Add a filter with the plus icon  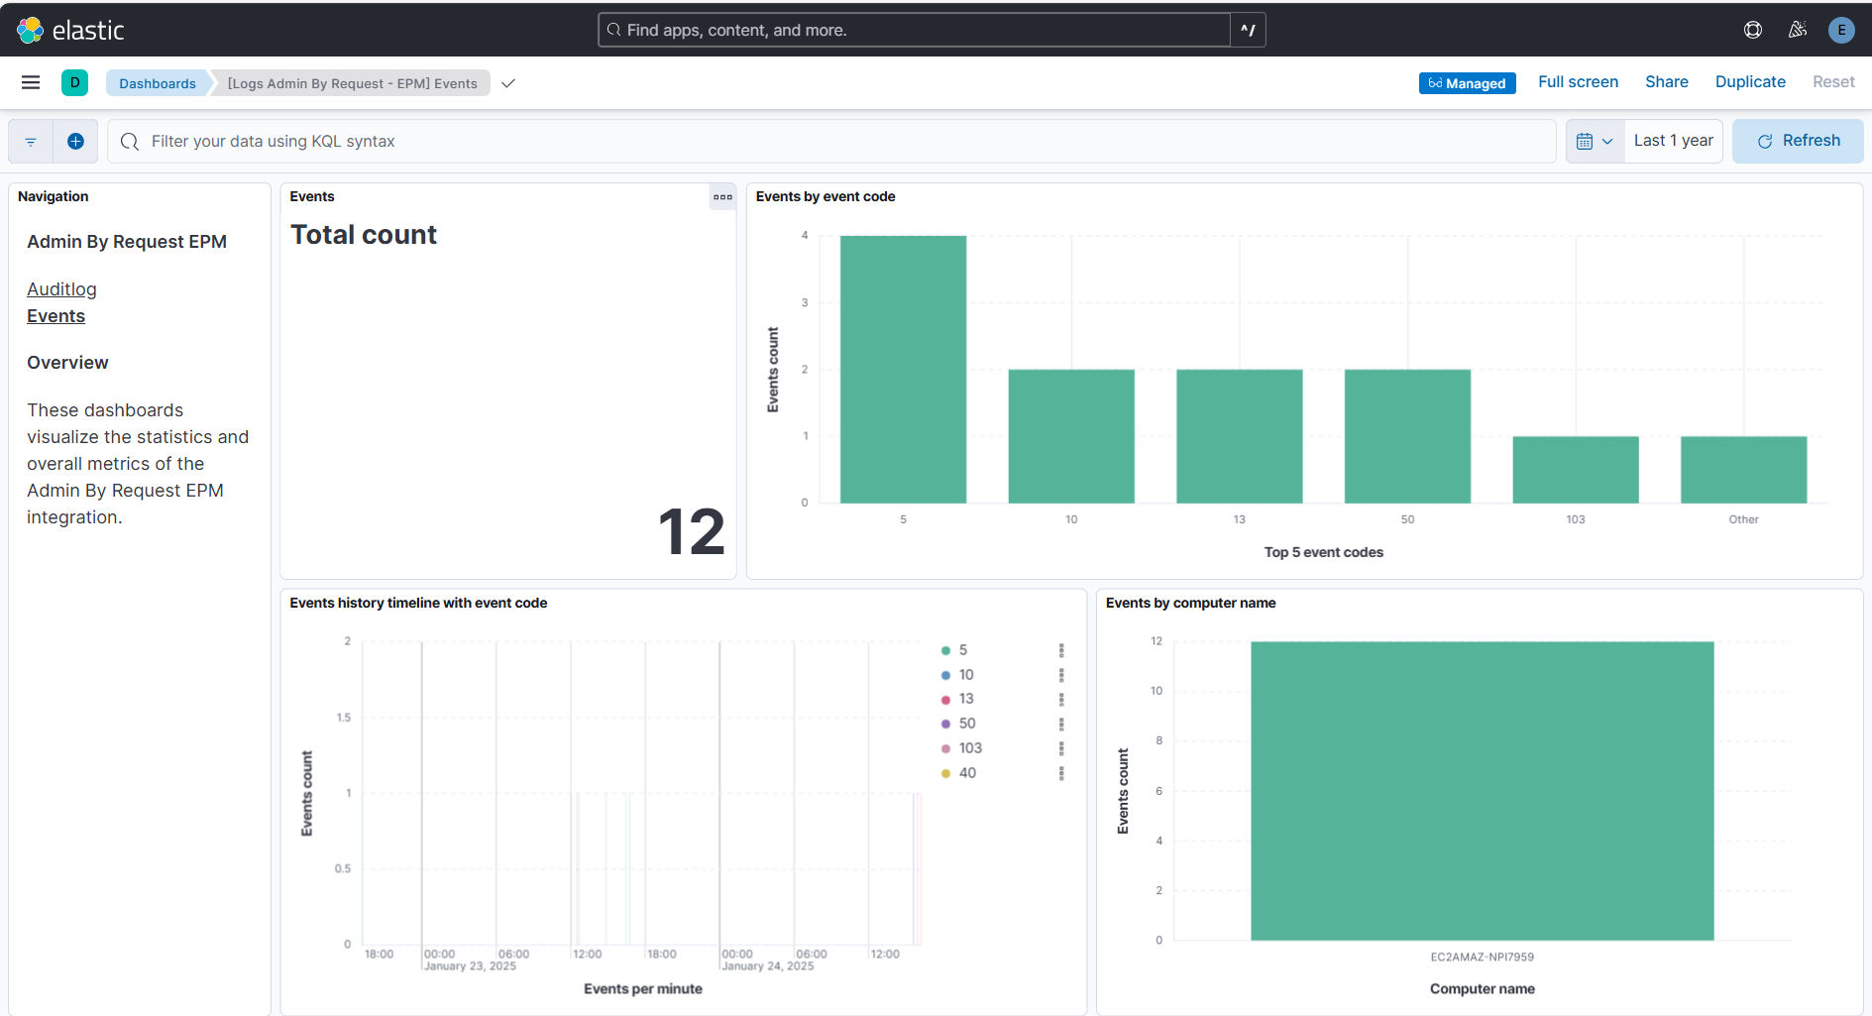tap(75, 141)
